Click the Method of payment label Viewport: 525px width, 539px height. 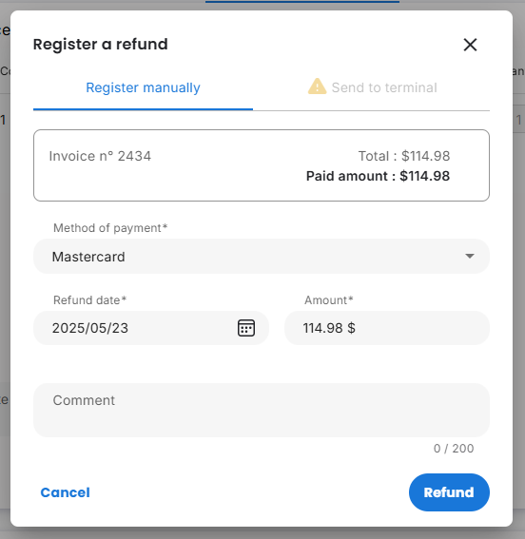(x=110, y=228)
